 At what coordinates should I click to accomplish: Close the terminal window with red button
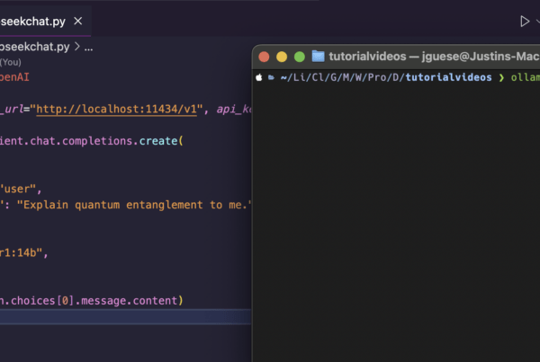[x=264, y=57]
